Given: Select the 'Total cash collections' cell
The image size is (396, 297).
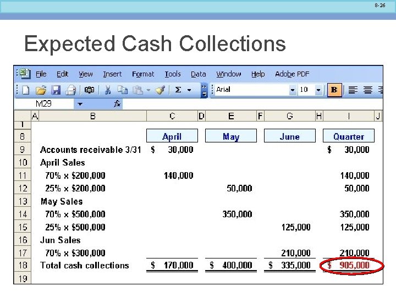Looking at the screenshot, I should (84, 265).
